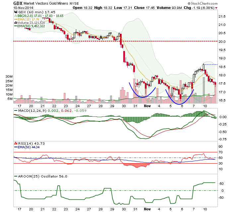This screenshot has height=212, width=232.
Task: Click the NYSE exchange label
Action: point(74,3)
